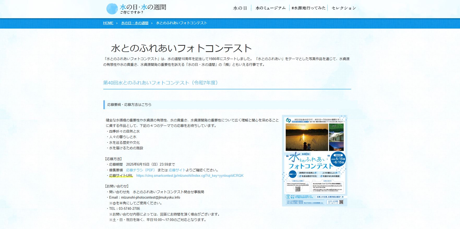Click the 応募サイト text link
Image resolution: width=460 pixels, height=229 pixels.
click(177, 170)
